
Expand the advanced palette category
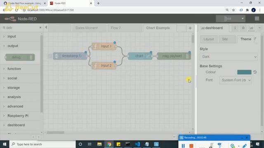20,106
